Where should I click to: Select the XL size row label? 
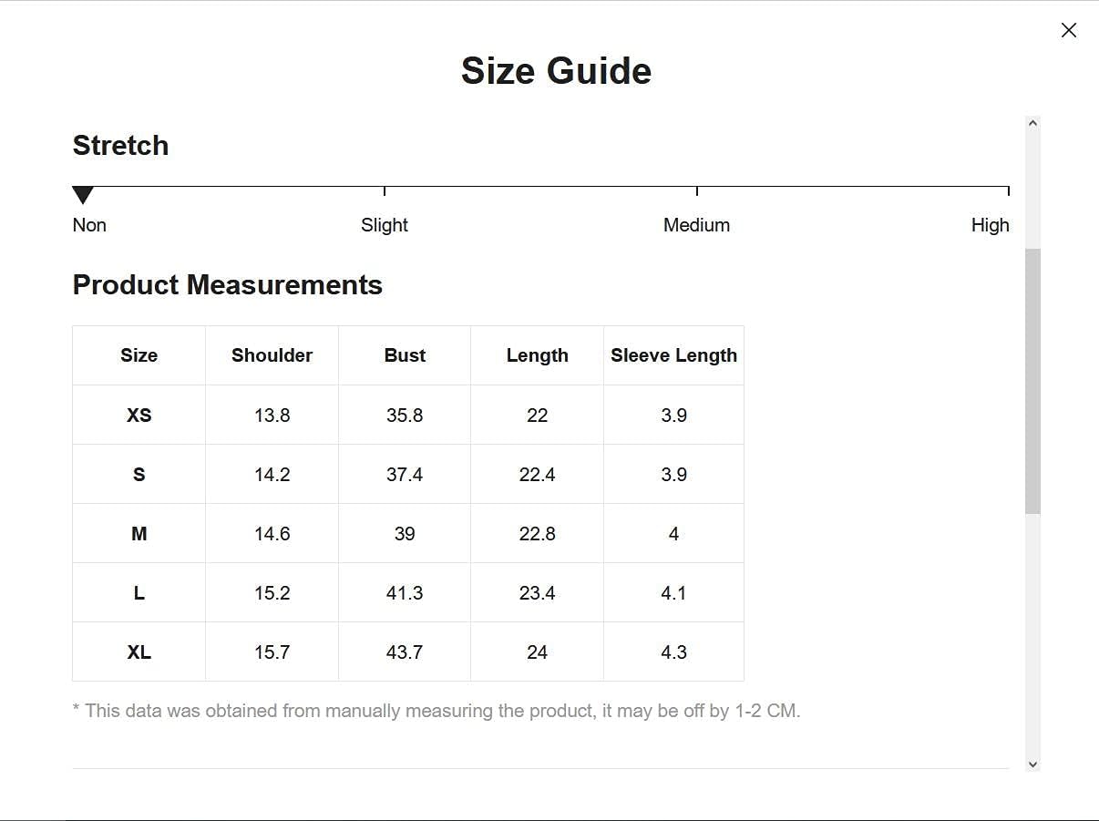click(x=139, y=652)
